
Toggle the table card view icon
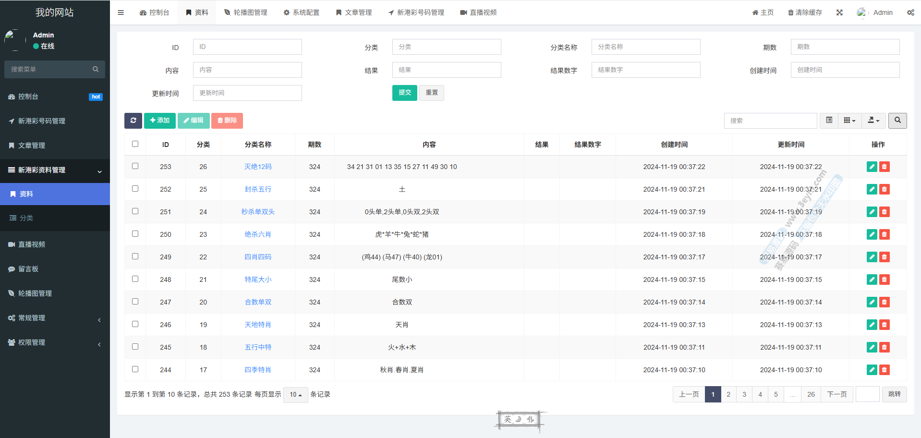pos(829,121)
